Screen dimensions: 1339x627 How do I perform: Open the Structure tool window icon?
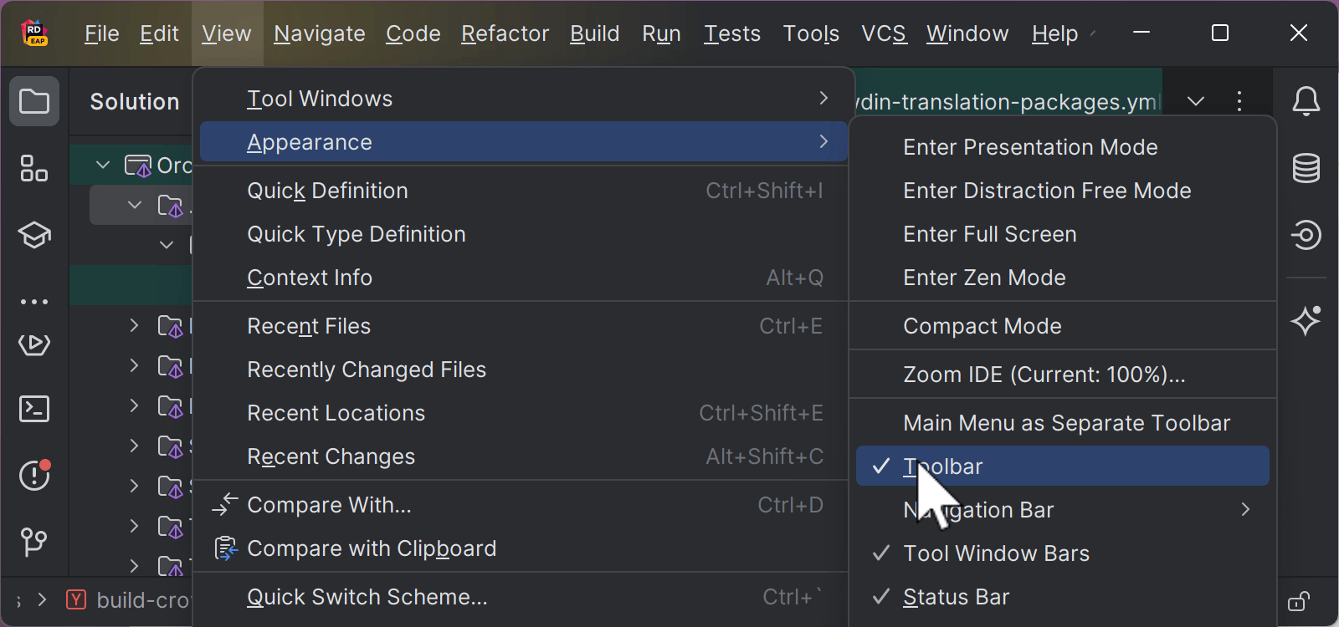coord(34,168)
